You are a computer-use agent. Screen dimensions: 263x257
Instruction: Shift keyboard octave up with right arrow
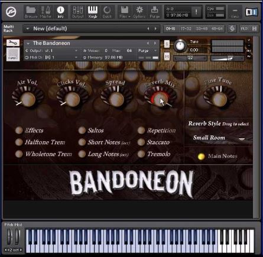pos(21,250)
